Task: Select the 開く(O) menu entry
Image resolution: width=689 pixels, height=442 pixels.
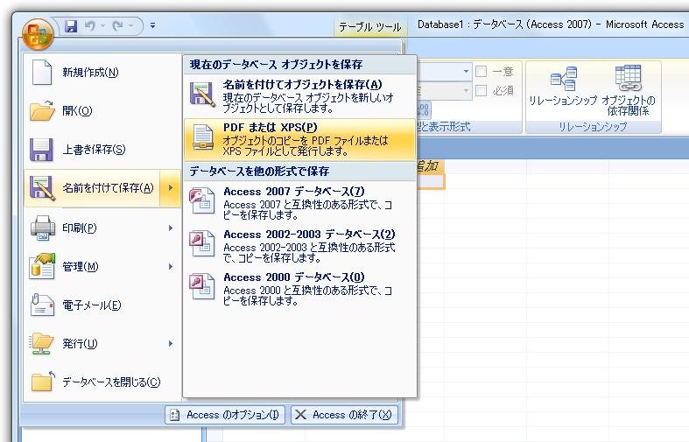Action: point(102,111)
